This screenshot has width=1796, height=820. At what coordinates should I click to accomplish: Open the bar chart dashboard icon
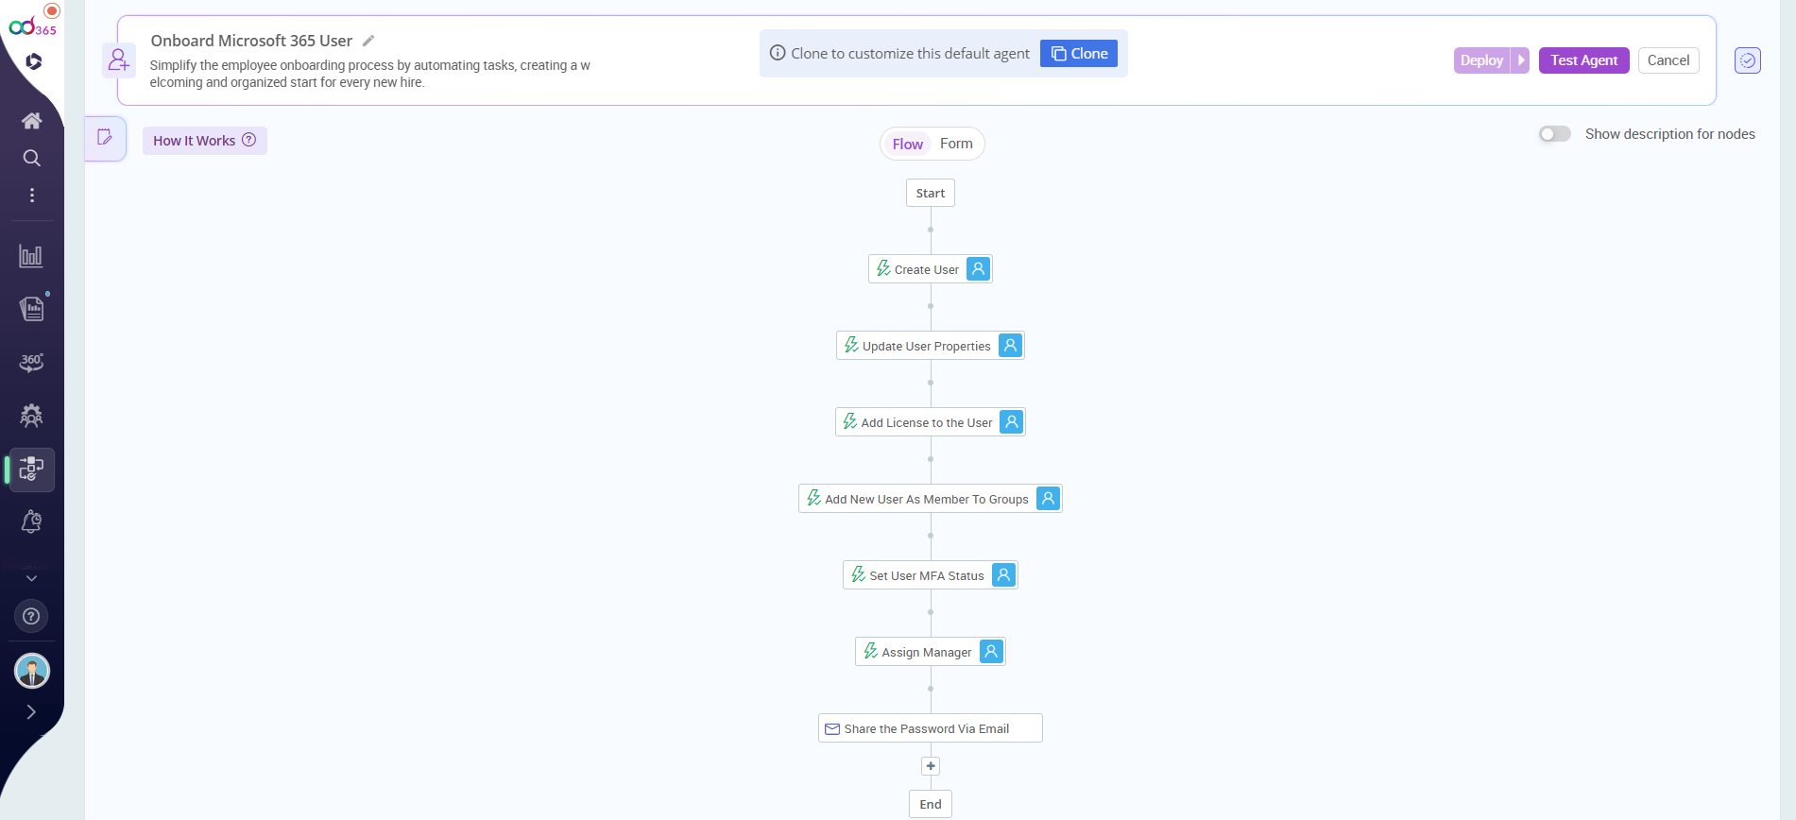pos(31,256)
